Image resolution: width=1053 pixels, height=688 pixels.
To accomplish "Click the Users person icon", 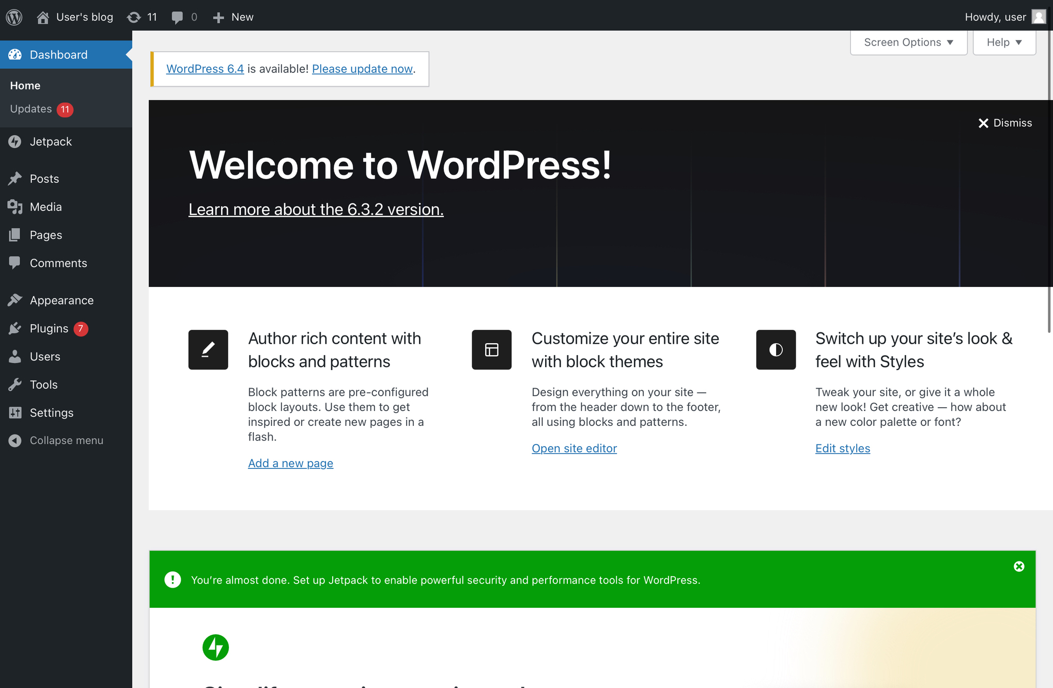I will [x=15, y=357].
